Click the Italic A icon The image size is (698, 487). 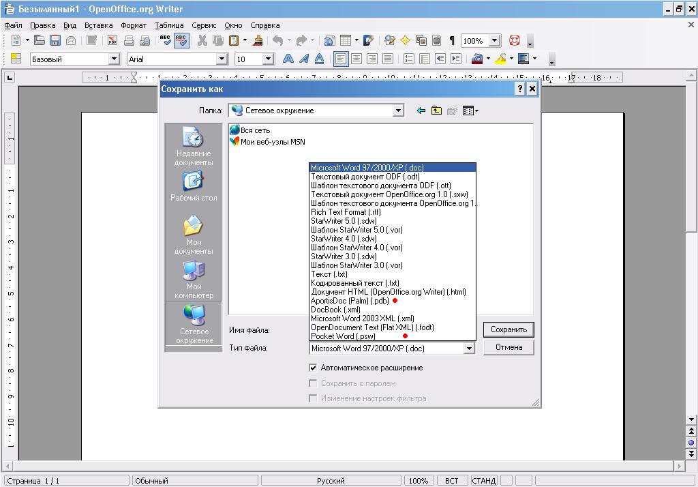pyautogui.click(x=303, y=59)
